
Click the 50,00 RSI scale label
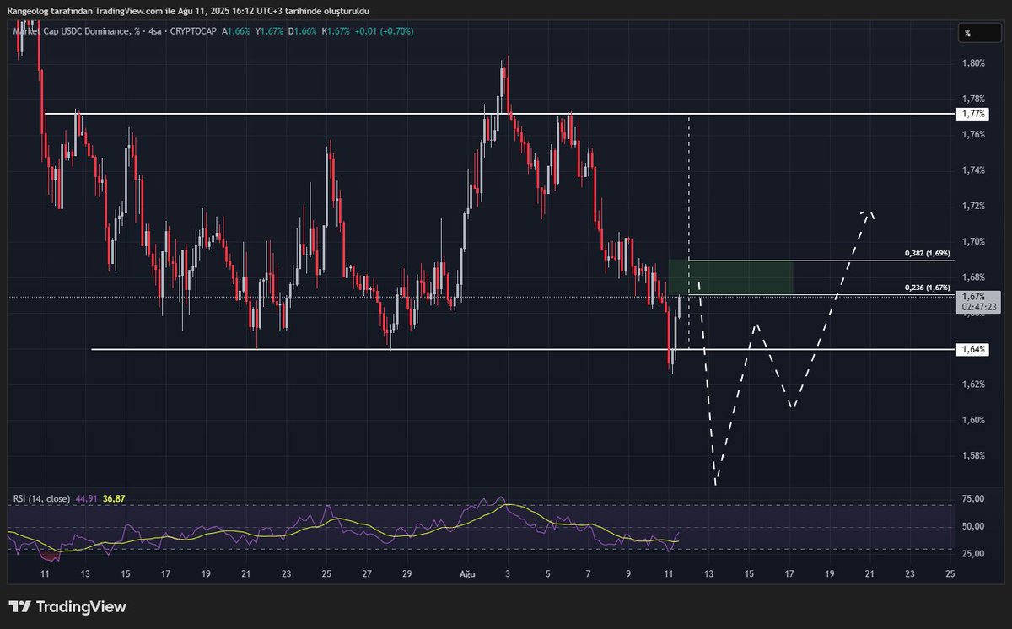click(x=973, y=527)
